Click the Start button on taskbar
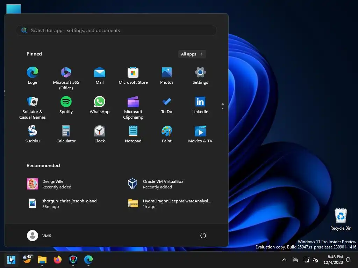The height and width of the screenshot is (268, 358). (11, 260)
